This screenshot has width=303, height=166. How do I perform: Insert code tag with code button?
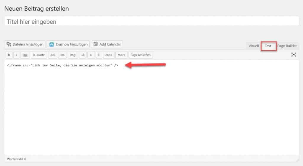tap(109, 55)
